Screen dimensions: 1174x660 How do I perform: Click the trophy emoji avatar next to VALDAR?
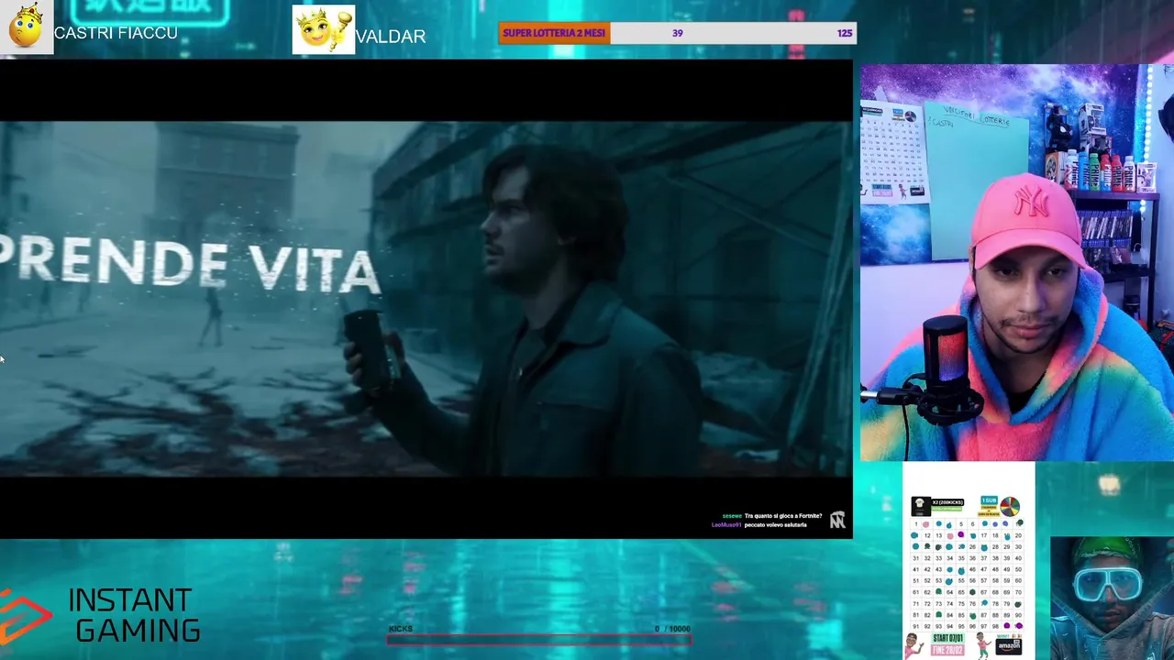(x=324, y=30)
